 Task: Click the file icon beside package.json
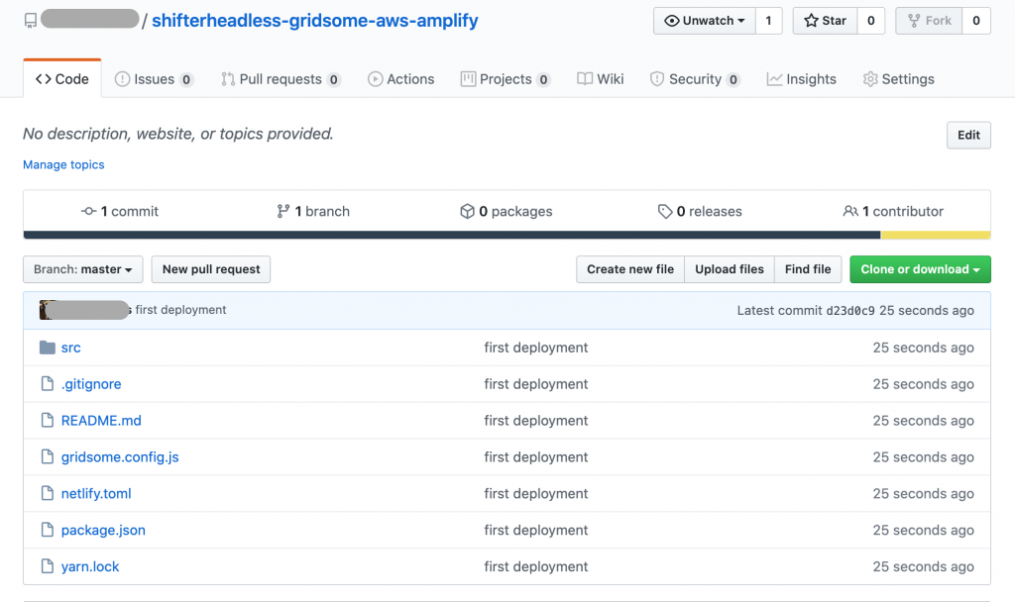coord(48,531)
